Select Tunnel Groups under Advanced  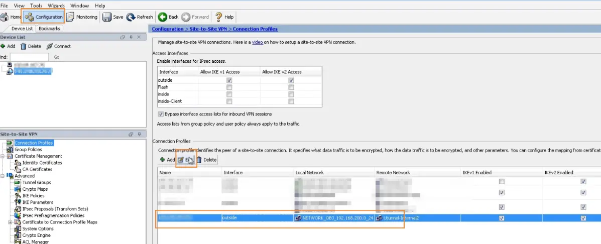(37, 183)
